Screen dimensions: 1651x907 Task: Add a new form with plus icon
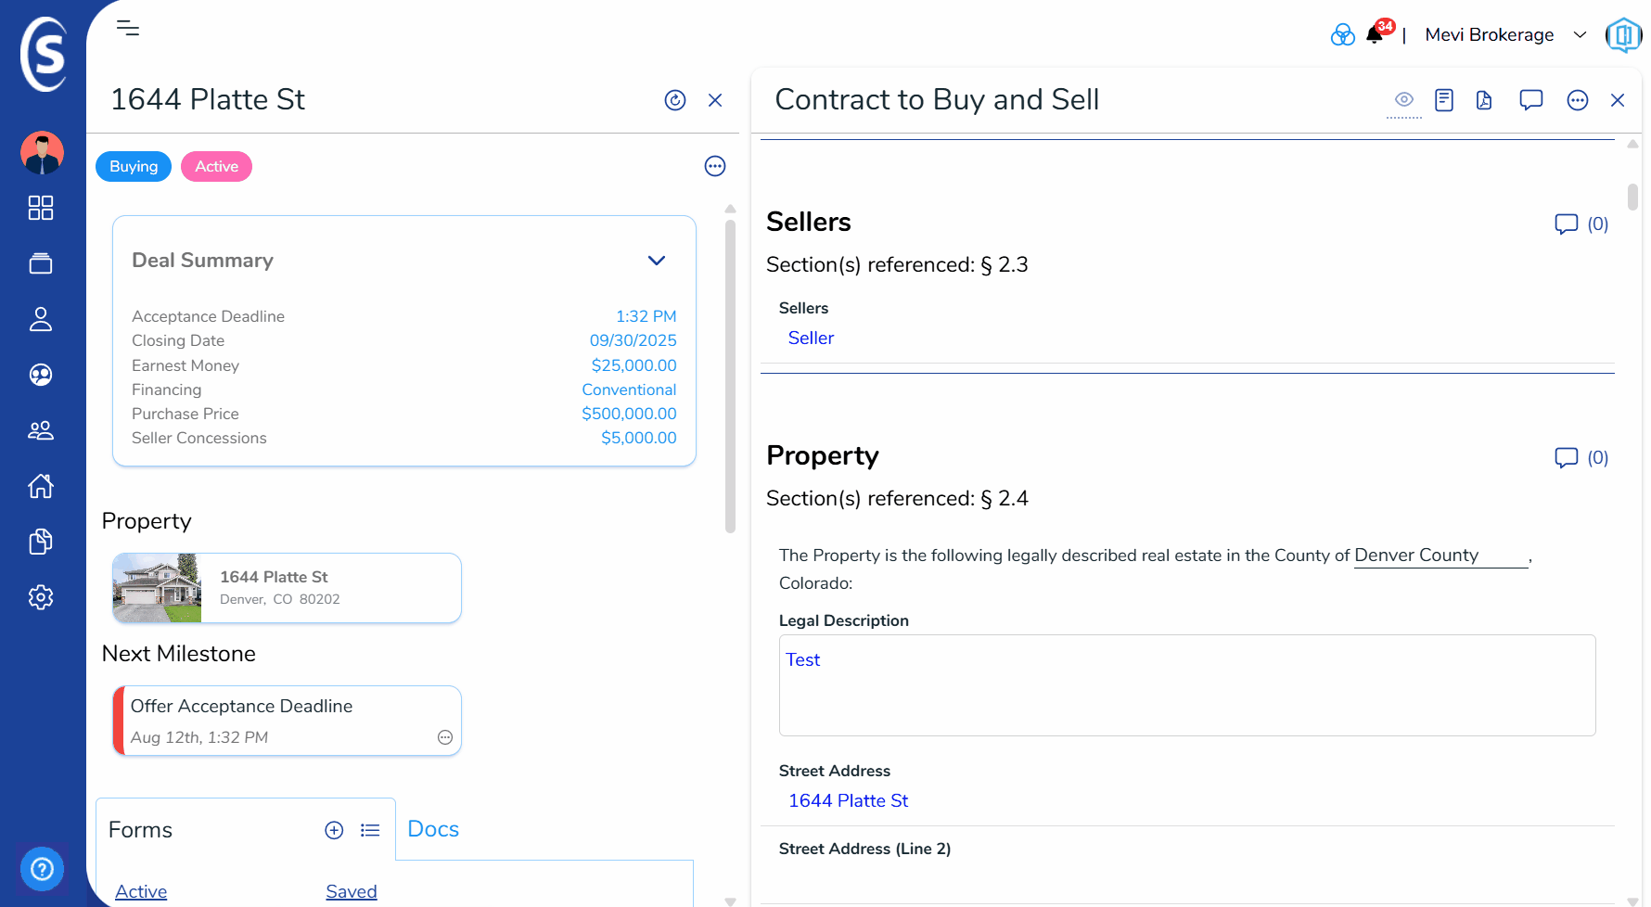click(x=334, y=830)
